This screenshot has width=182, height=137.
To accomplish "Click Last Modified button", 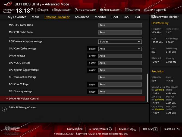I will 75,129.
